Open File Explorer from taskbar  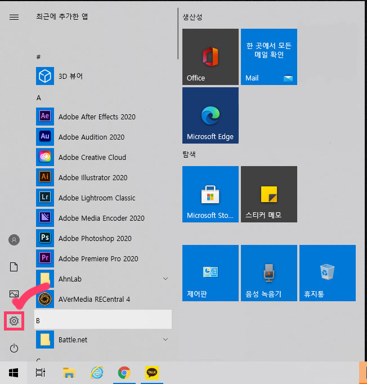pos(69,373)
